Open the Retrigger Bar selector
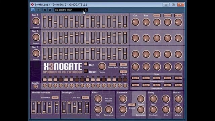Viewport: 215px width, 121px height. point(123,65)
